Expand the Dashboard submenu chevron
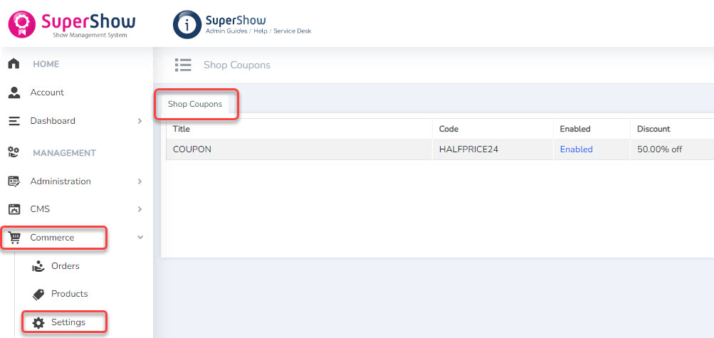The image size is (714, 338). point(140,121)
